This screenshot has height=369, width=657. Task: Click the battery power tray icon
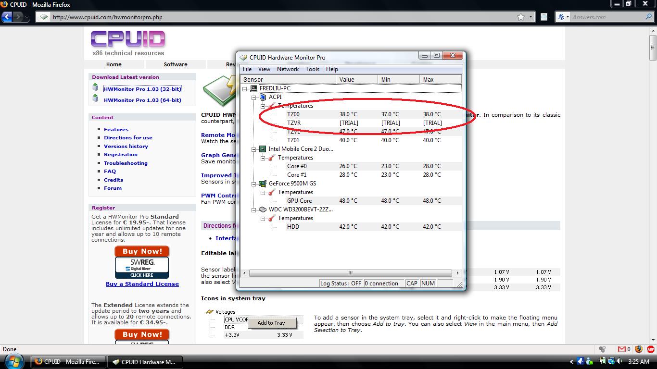603,361
